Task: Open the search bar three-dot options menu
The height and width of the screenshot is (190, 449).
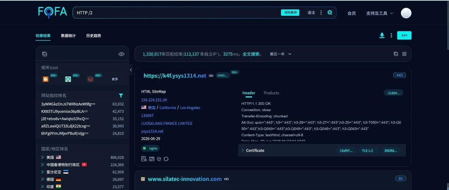Action: tap(321, 13)
